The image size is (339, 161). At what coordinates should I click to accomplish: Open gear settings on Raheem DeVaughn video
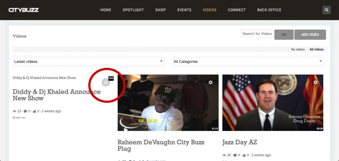tap(211, 82)
